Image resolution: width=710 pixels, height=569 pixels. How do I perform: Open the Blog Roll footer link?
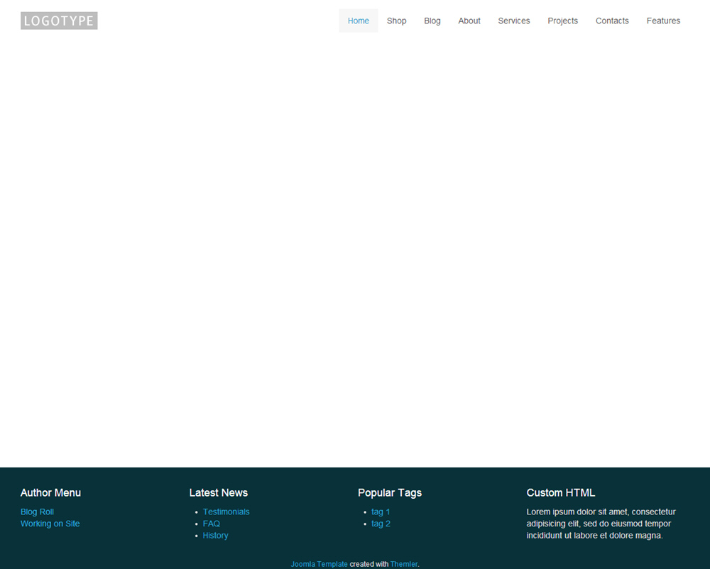37,512
